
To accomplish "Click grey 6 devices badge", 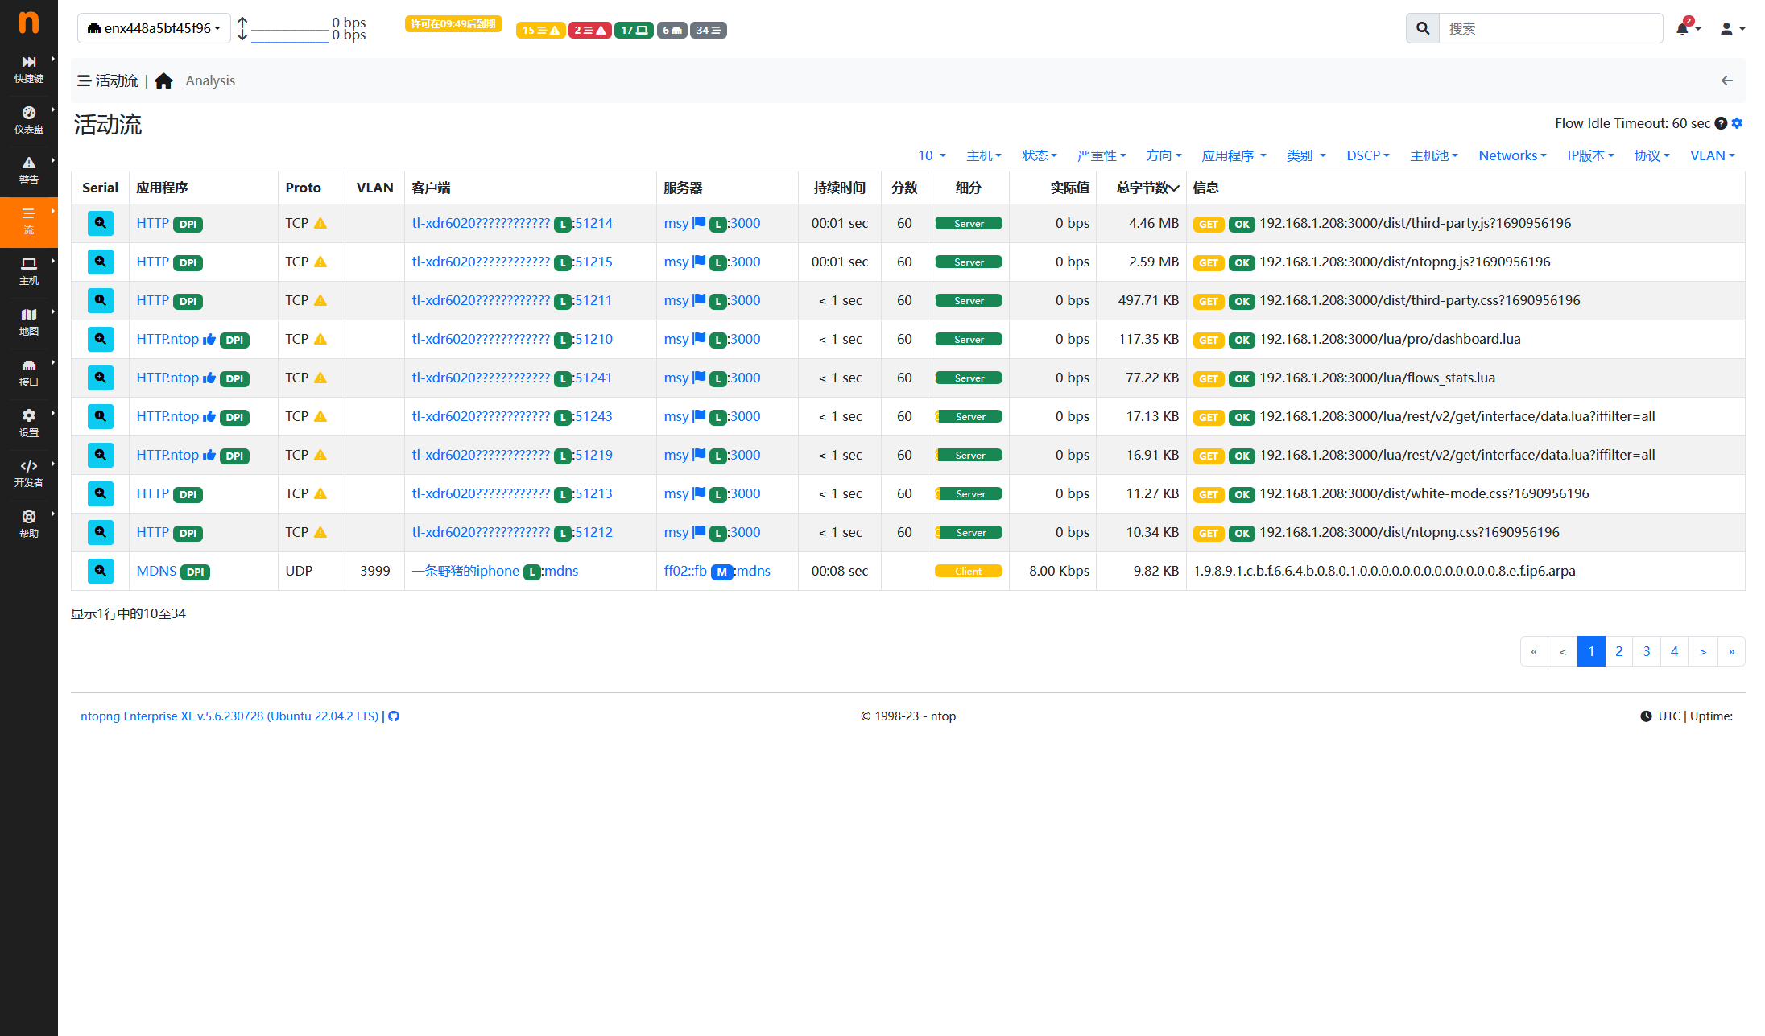I will click(672, 30).
